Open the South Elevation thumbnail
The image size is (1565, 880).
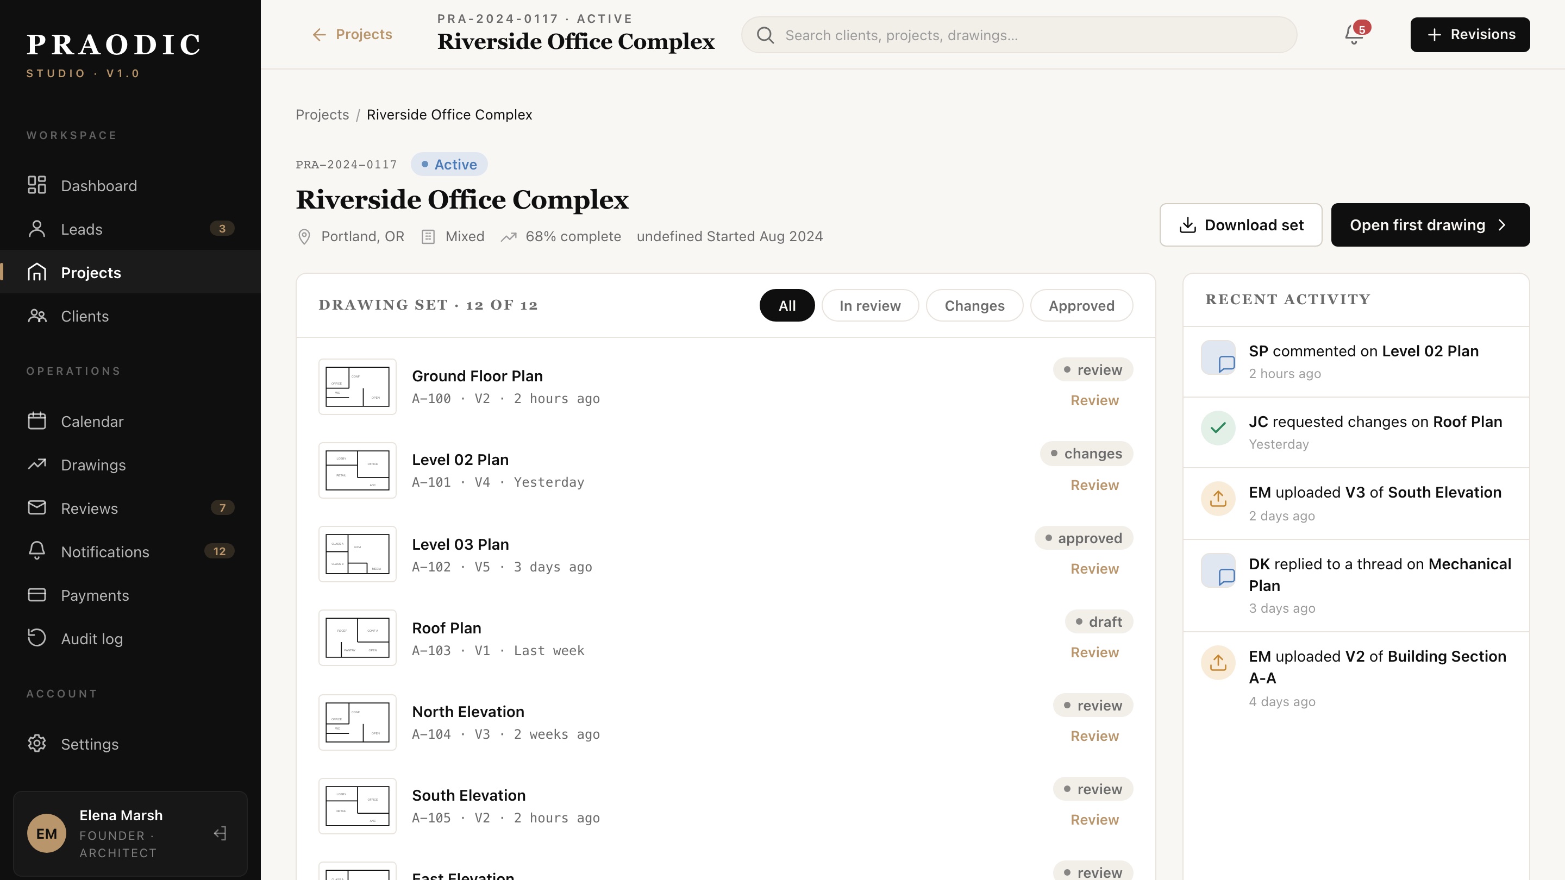(357, 807)
